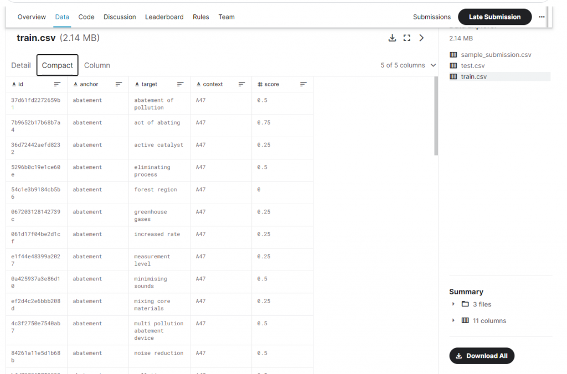Image resolution: width=567 pixels, height=374 pixels.
Task: Select the 'mixing core materials' cell
Action: click(x=159, y=305)
